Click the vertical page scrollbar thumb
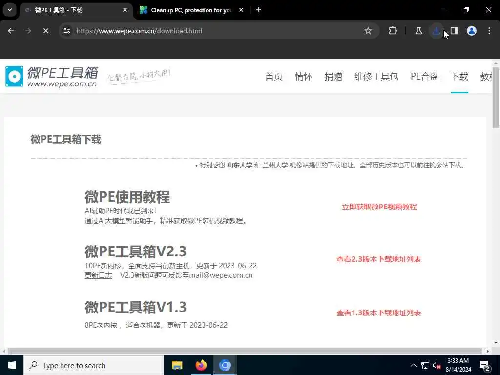The height and width of the screenshot is (375, 500). [x=496, y=98]
